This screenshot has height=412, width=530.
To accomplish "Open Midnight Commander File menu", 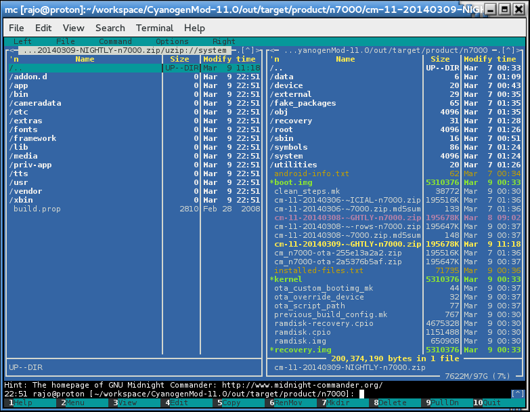I will [x=66, y=41].
